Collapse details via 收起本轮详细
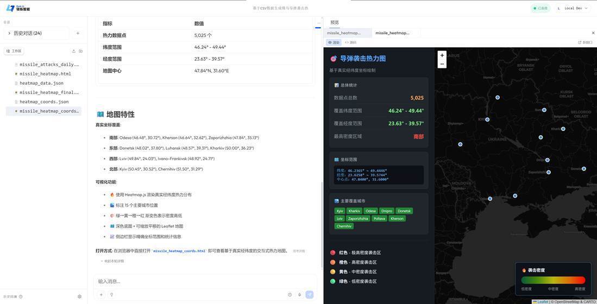This screenshot has height=304, width=597. pyautogui.click(x=112, y=261)
